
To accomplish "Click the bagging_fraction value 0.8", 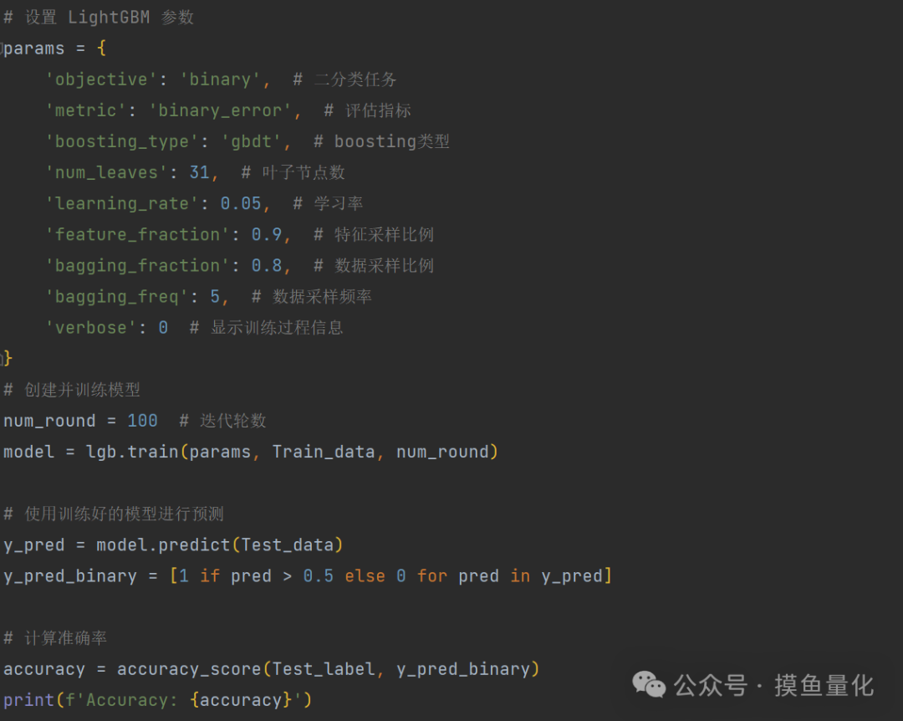I will [267, 265].
